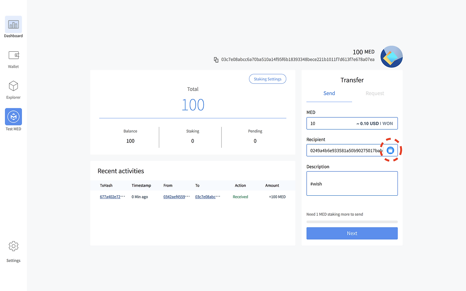Click the Action column header
Viewport: 466px width, 291px height.
pyautogui.click(x=240, y=186)
